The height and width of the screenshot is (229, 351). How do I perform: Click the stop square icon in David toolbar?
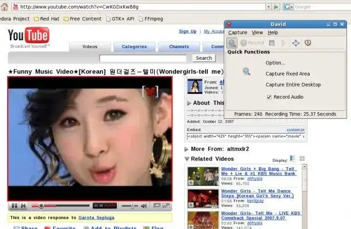(272, 43)
